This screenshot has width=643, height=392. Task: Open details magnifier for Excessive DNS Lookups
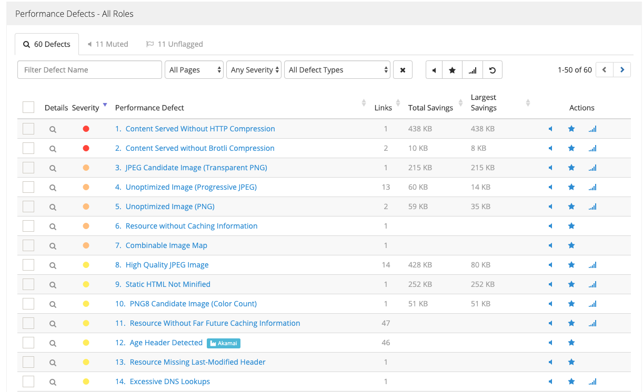pos(53,382)
